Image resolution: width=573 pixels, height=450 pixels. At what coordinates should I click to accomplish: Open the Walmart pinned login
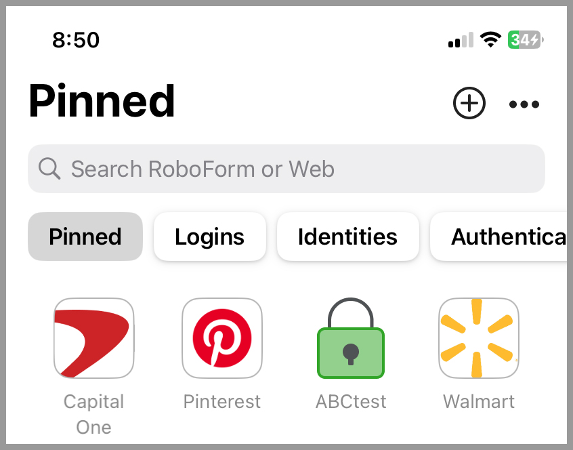tap(479, 338)
